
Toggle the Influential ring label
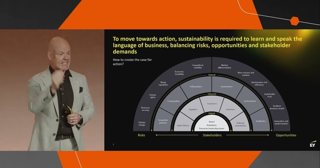(x=211, y=94)
